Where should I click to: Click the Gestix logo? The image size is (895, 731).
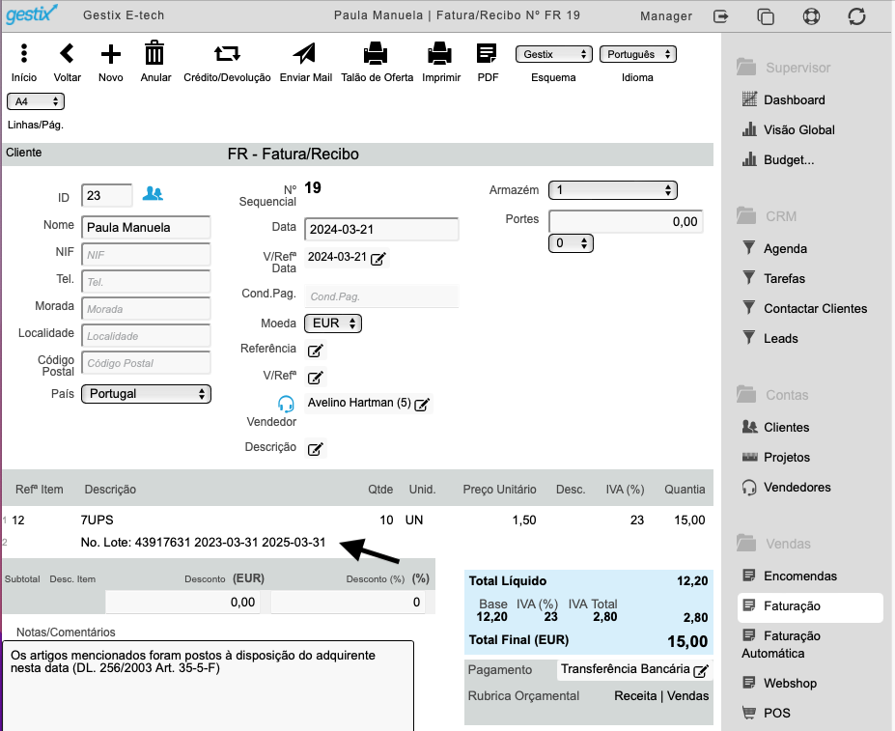(32, 14)
